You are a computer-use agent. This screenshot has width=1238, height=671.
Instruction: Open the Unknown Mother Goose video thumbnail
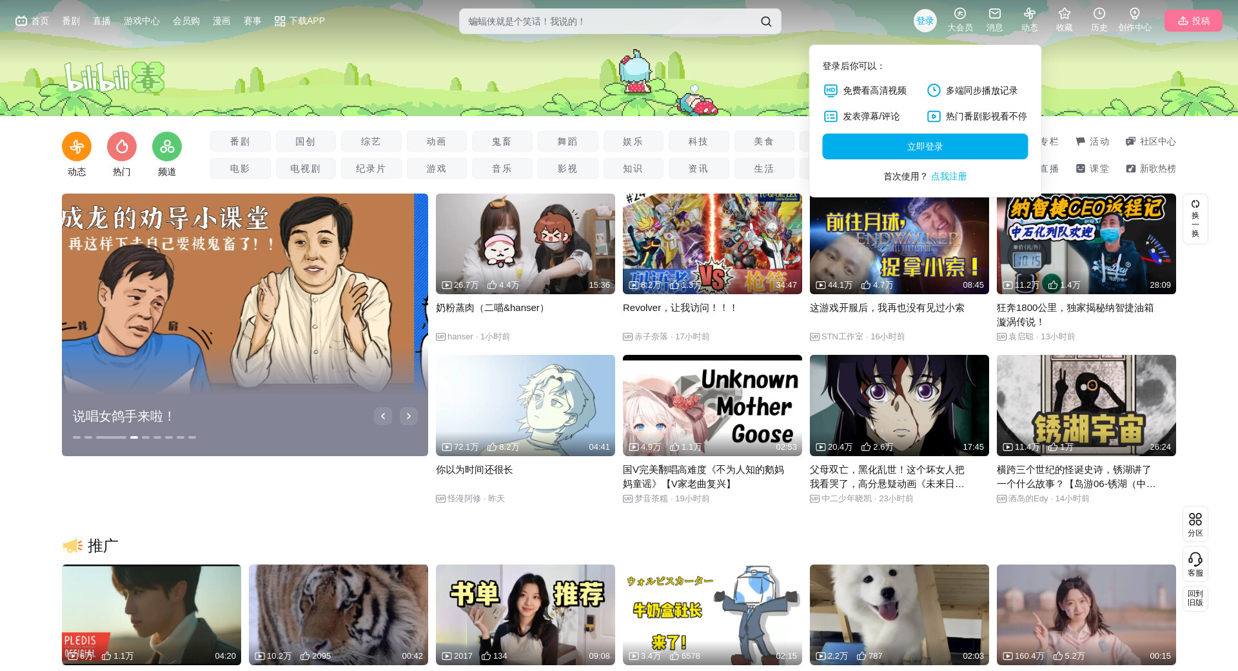pyautogui.click(x=712, y=405)
